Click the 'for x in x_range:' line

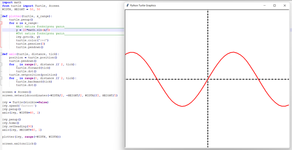24,23
